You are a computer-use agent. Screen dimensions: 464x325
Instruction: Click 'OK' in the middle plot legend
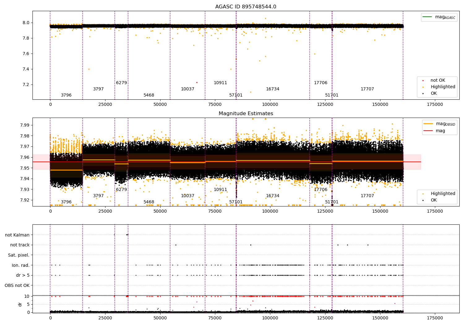click(x=430, y=200)
